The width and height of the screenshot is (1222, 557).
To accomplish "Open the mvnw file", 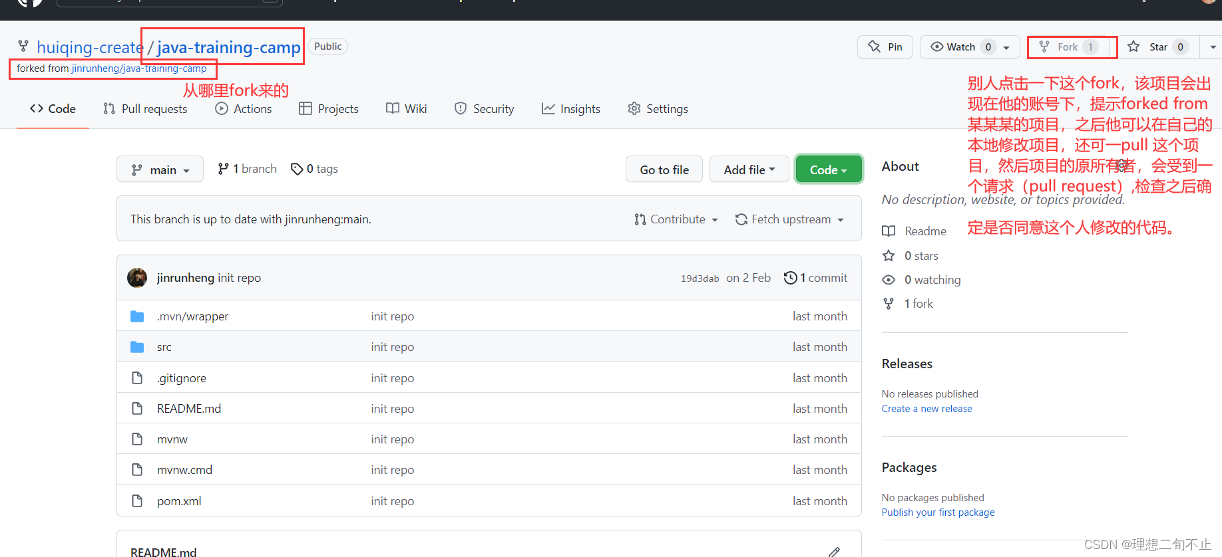I will click(172, 439).
